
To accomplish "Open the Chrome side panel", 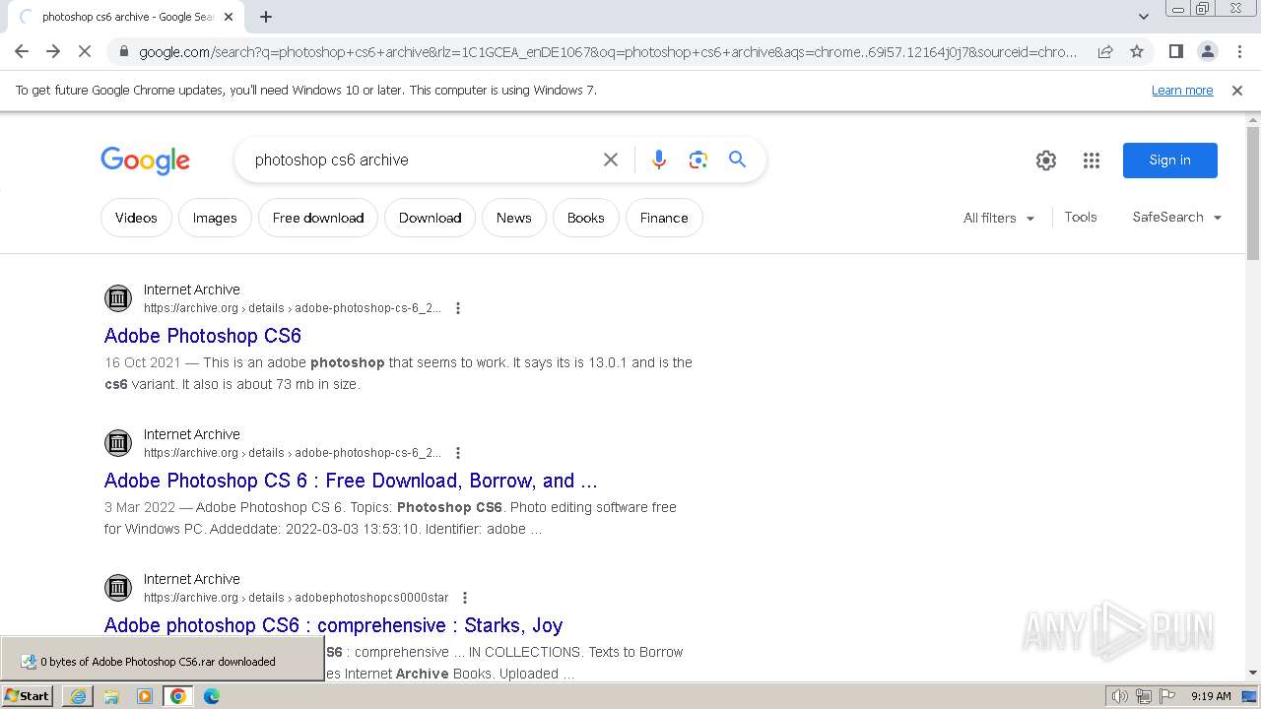I will pyautogui.click(x=1176, y=51).
